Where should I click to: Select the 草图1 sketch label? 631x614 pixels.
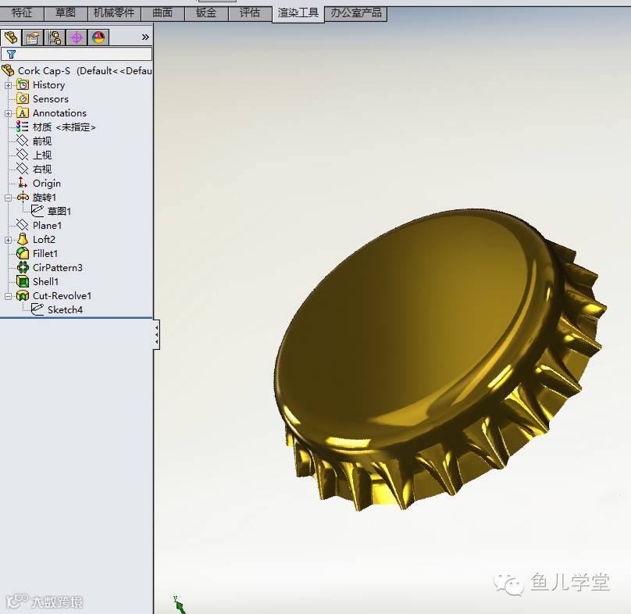[59, 212]
